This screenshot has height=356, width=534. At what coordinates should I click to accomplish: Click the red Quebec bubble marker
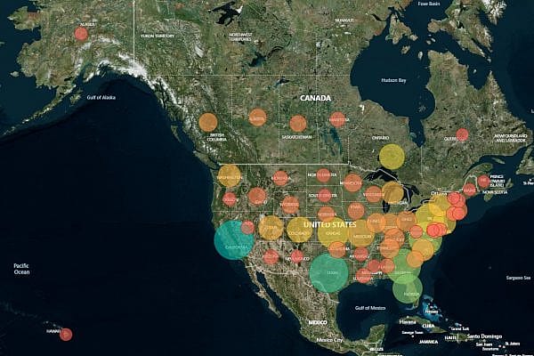[462, 134]
